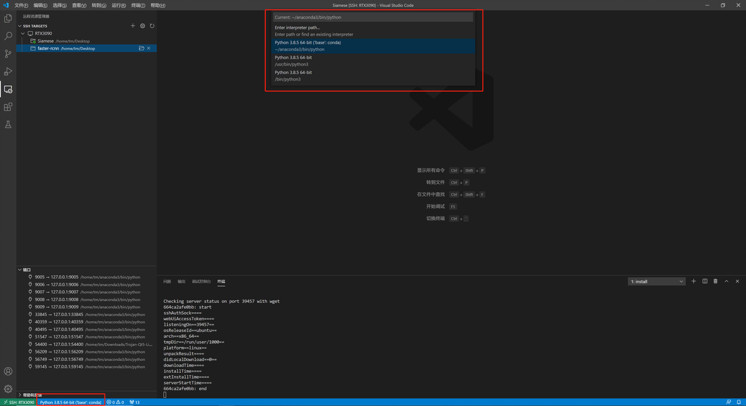The width and height of the screenshot is (746, 406).
Task: Switch to the 调试控制台 (Debug Console) tab
Action: point(202,282)
